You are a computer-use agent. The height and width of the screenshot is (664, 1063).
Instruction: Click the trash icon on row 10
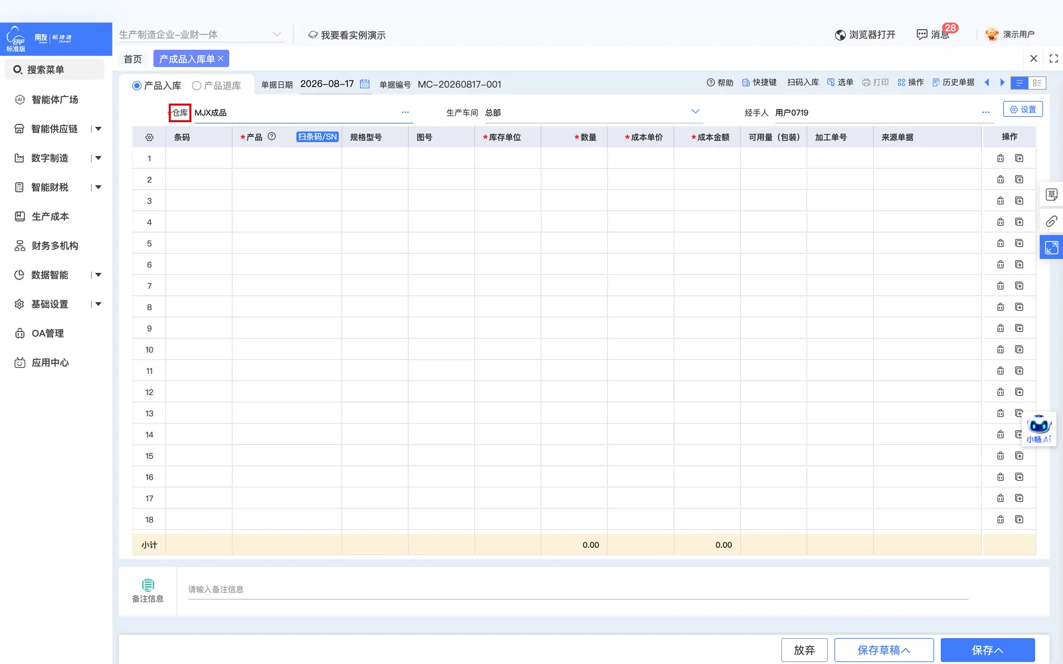(x=1001, y=349)
